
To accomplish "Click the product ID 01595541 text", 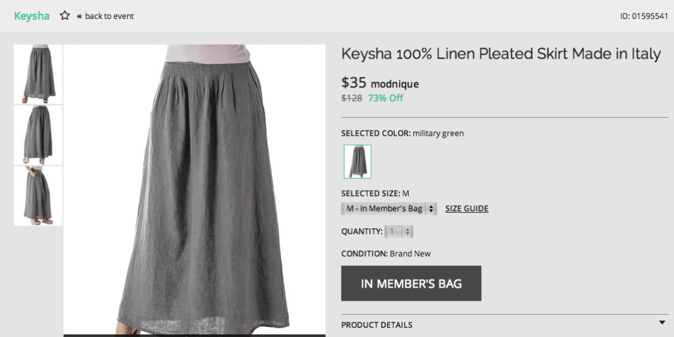I will (644, 16).
